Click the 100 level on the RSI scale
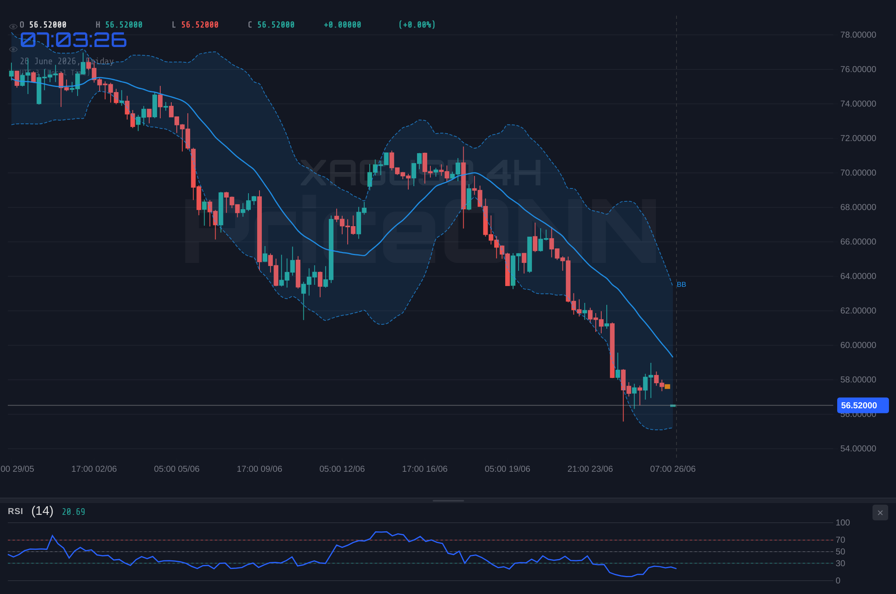Screen dimensions: 896x594 843,523
